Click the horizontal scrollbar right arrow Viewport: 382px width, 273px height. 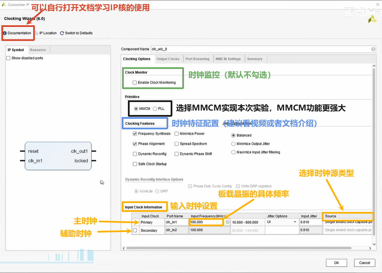click(370, 248)
